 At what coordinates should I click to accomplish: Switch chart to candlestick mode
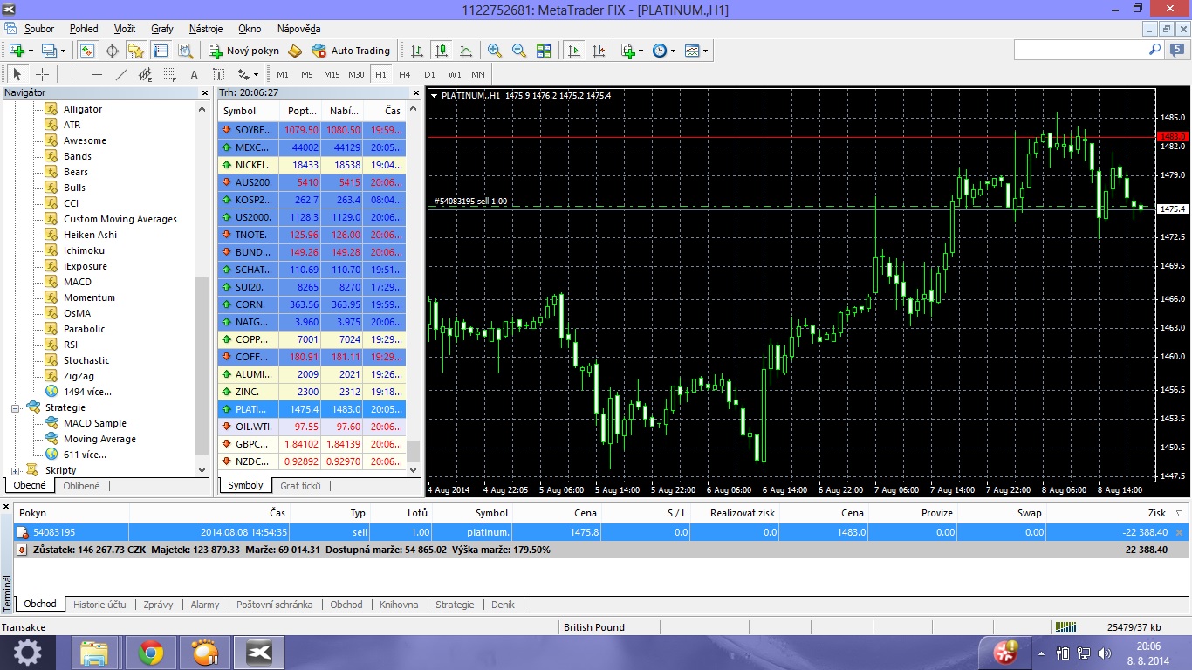click(x=442, y=51)
